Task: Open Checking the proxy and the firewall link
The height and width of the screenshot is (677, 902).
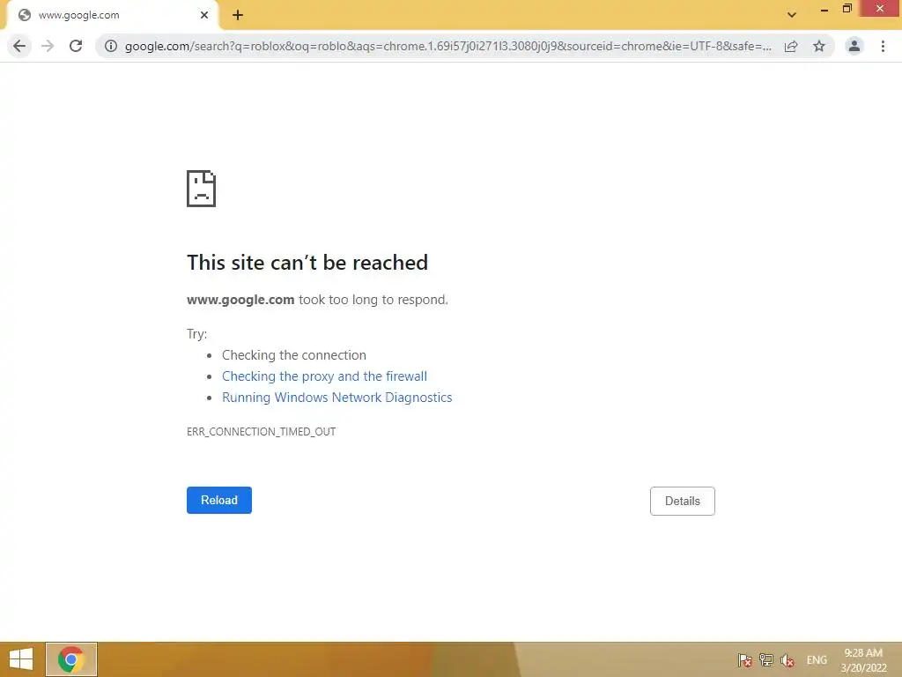Action: (x=324, y=376)
